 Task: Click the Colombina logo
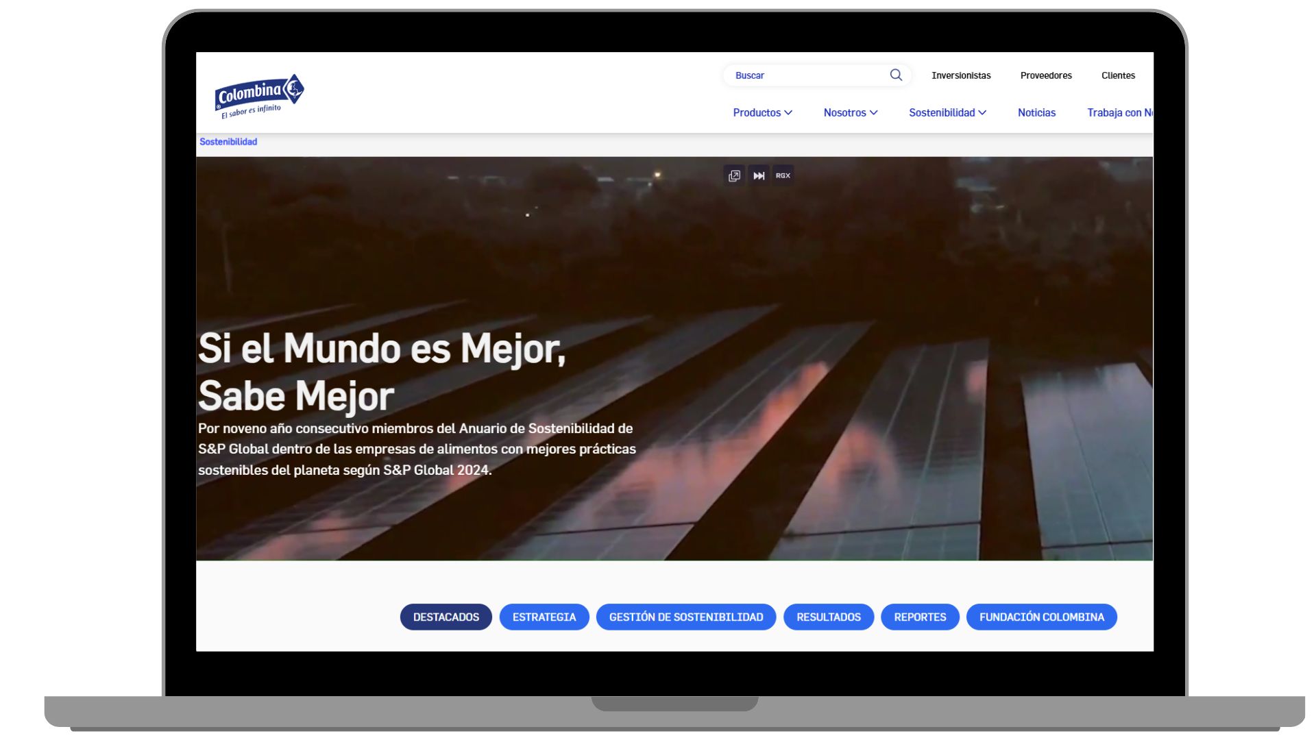coord(259,96)
